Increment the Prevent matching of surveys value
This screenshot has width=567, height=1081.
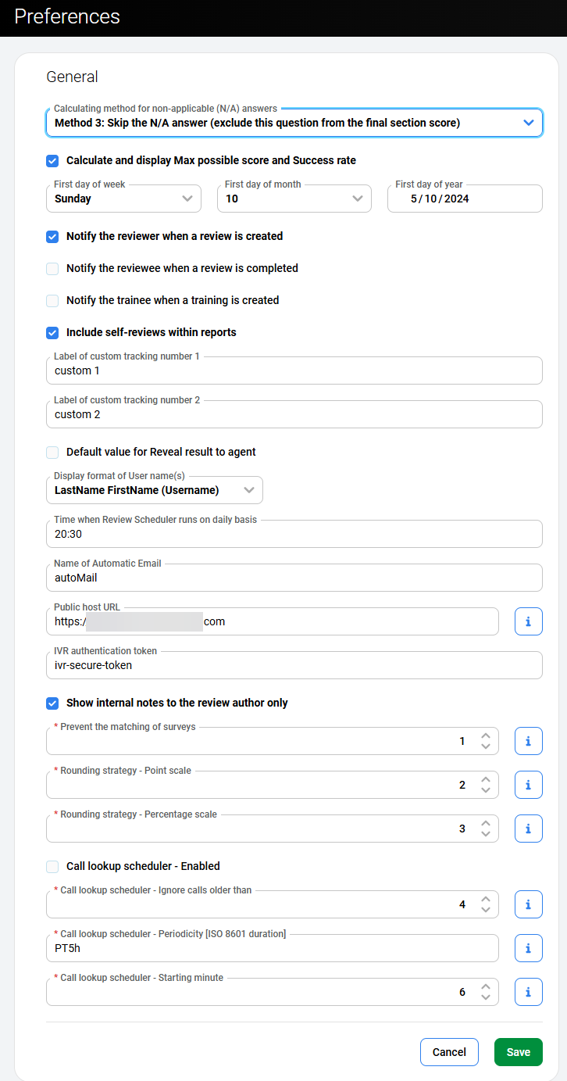[486, 736]
